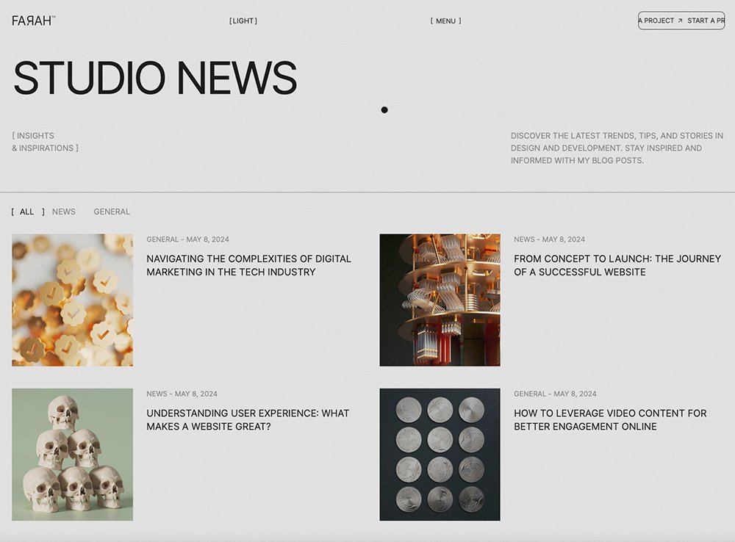Click the black dot below the header
The image size is (735, 542).
pyautogui.click(x=384, y=110)
